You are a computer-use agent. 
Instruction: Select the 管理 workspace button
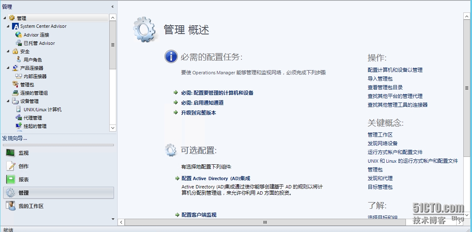point(59,193)
